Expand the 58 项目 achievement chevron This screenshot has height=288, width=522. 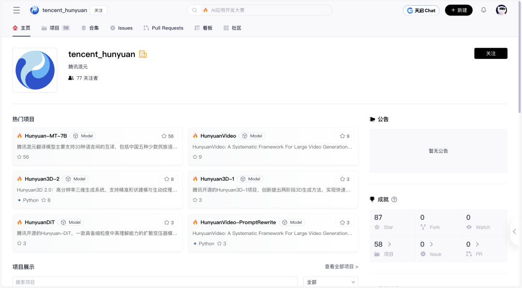[x=389, y=244]
